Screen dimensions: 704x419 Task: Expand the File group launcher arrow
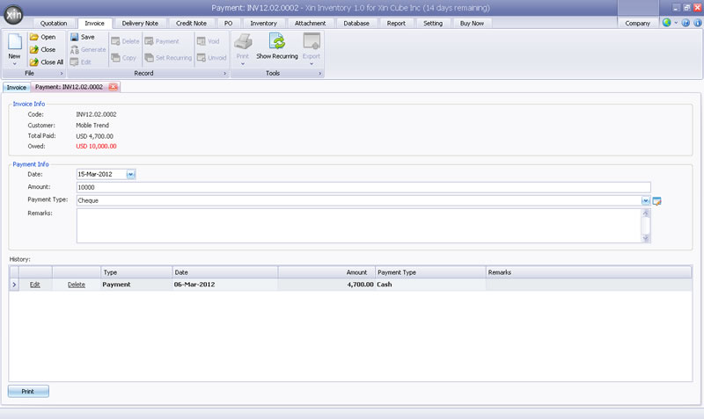tap(62, 74)
